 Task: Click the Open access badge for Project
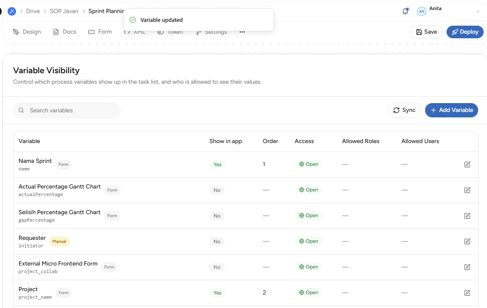coord(308,292)
